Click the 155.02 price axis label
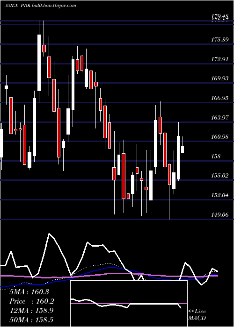234x327 pixels. 220,176
